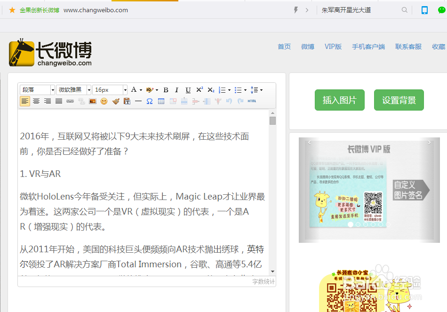Viewport: 447px width, 312px height.
Task: Show the next VIP banner slide
Action: 429,142
